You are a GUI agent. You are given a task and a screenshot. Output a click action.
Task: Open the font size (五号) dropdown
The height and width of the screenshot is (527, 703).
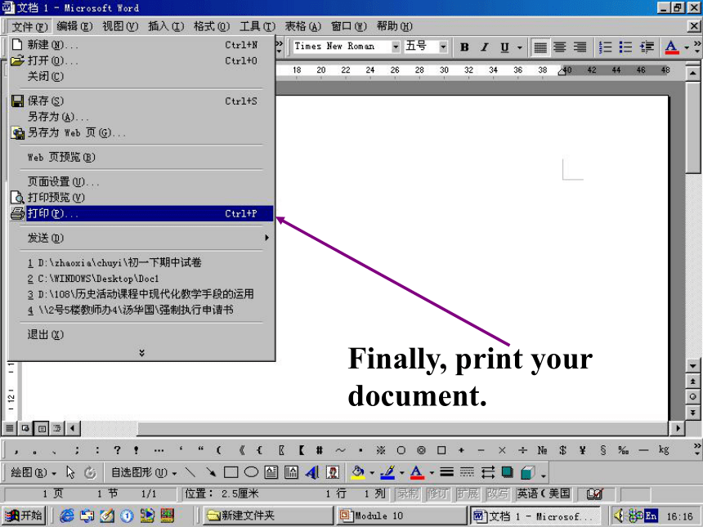pyautogui.click(x=443, y=47)
